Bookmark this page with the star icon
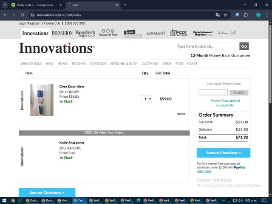Image resolution: width=272 pixels, height=204 pixels. point(225,15)
